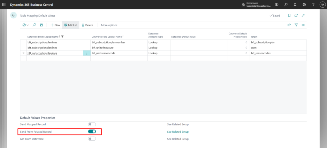Open page in new window icon
Screen dimensions: 327x148
coord(296,15)
